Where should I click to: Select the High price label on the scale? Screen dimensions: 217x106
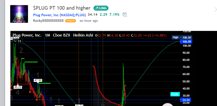[175, 37]
